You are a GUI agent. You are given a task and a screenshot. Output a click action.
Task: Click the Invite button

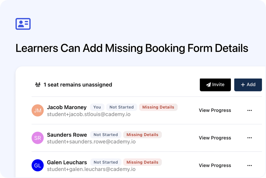click(x=215, y=85)
